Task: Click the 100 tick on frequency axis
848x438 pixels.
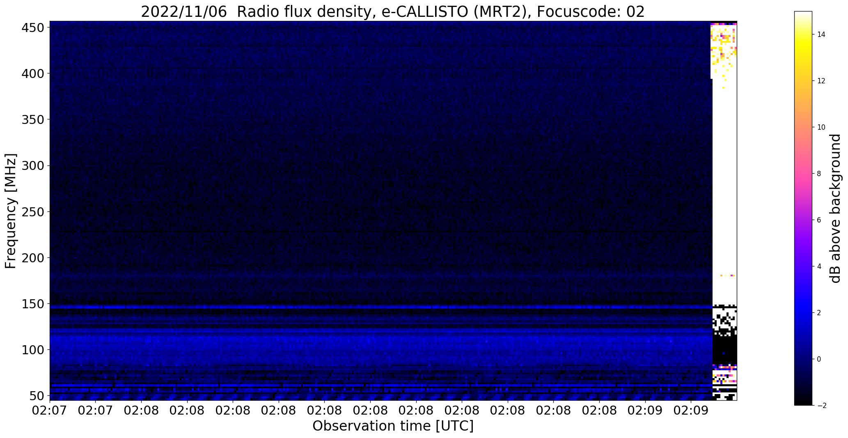Action: (32, 350)
